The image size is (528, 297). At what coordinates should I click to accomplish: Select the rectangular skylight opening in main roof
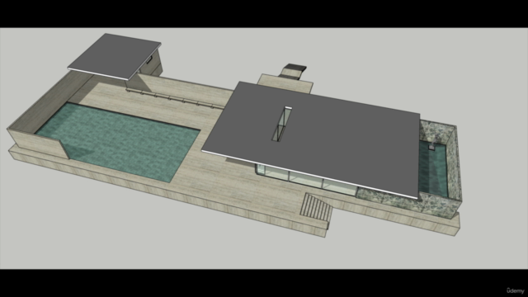(x=282, y=124)
